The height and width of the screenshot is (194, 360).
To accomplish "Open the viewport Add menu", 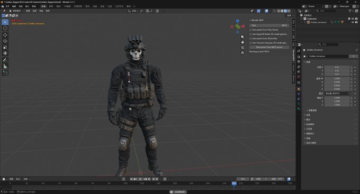I will [41, 11].
